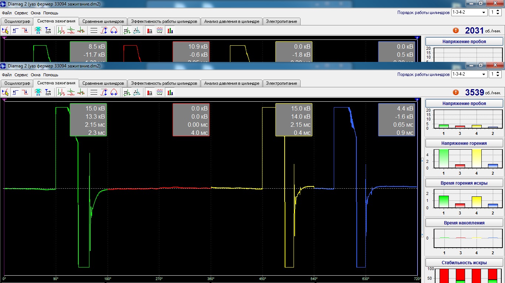Screen dimensions: 505x283
Task: Open firing order 1-3-4-2 dropdown, 2031 rpm window
Action: (484, 12)
